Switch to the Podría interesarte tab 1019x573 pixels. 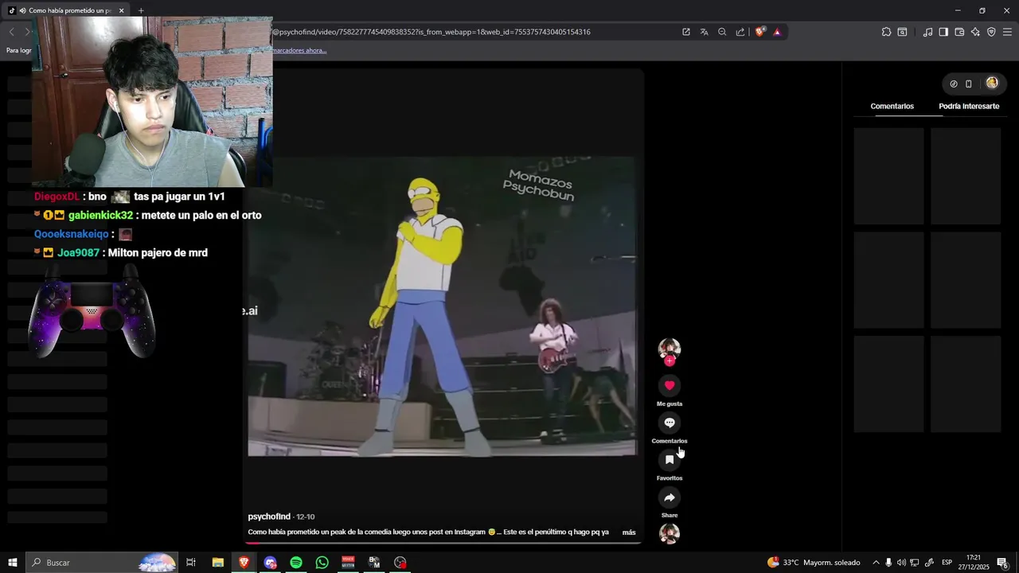969,106
